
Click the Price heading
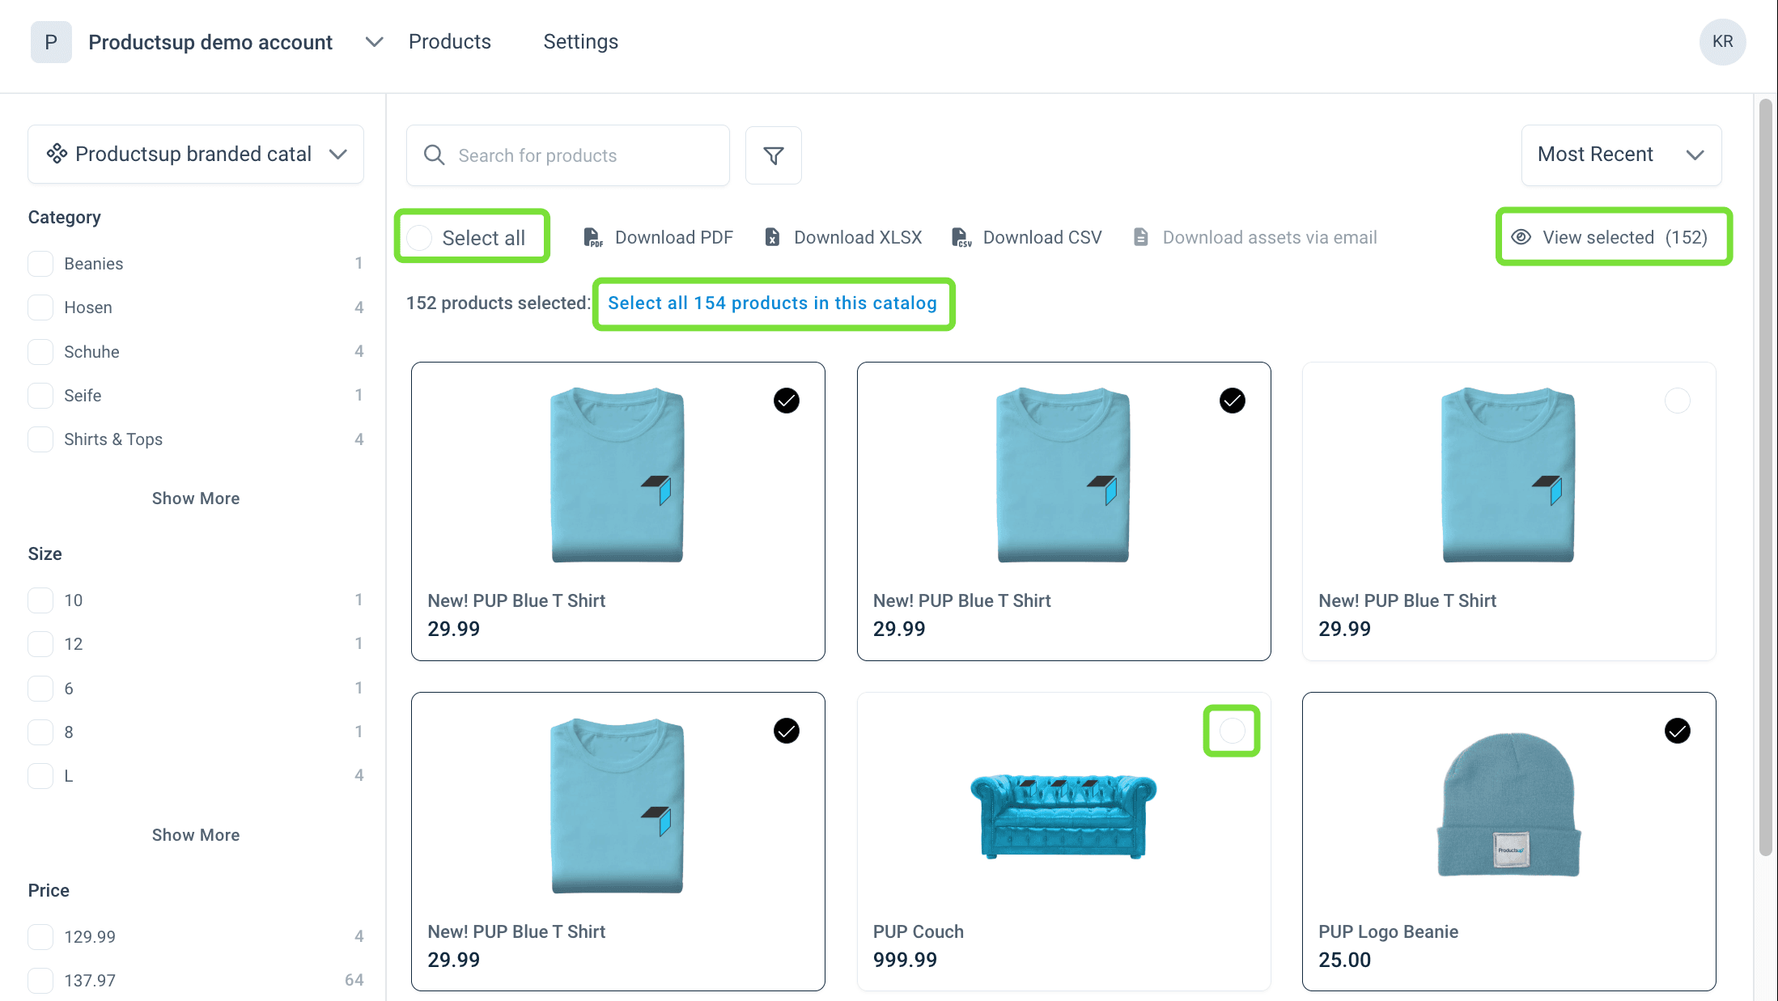[x=49, y=890]
